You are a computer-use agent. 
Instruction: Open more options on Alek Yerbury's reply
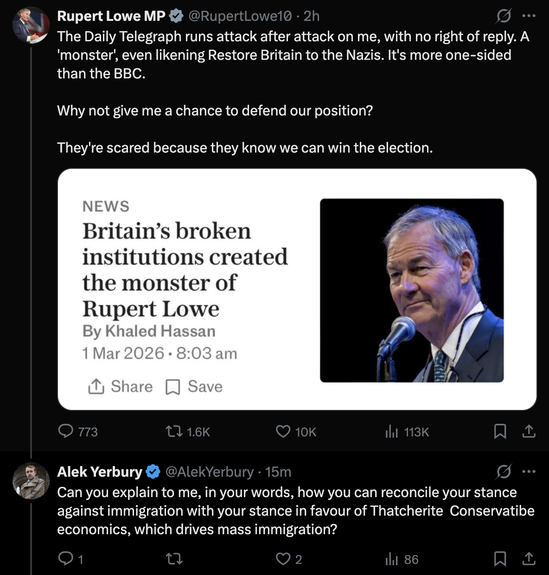tap(529, 472)
